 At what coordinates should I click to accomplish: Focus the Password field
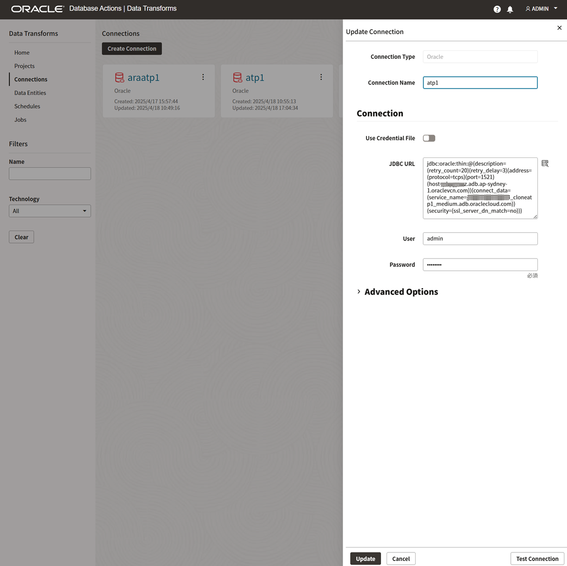pyautogui.click(x=480, y=265)
